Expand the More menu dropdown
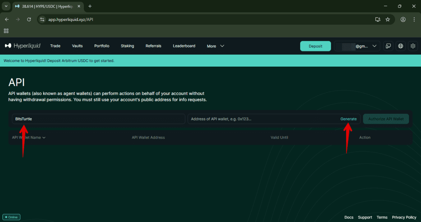This screenshot has height=222, width=421. point(215,46)
